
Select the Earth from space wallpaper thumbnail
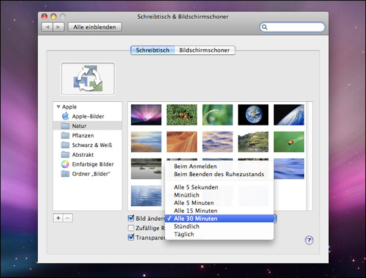(253, 114)
